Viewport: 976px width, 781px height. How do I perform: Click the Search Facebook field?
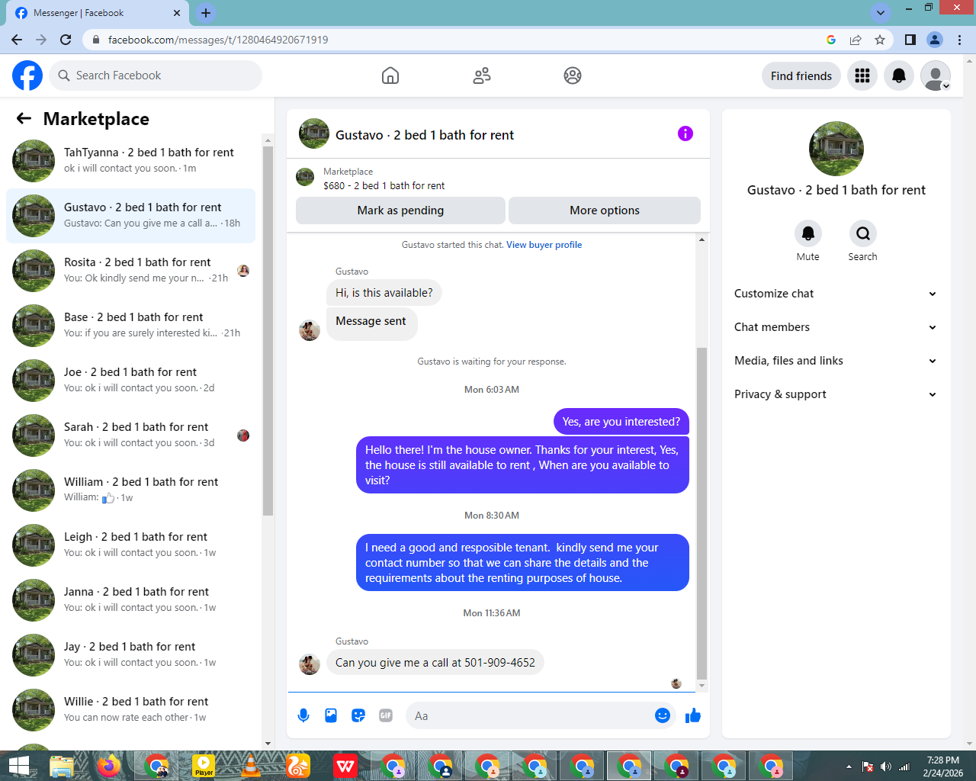pyautogui.click(x=156, y=76)
